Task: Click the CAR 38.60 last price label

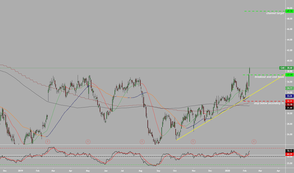Action: pos(286,68)
